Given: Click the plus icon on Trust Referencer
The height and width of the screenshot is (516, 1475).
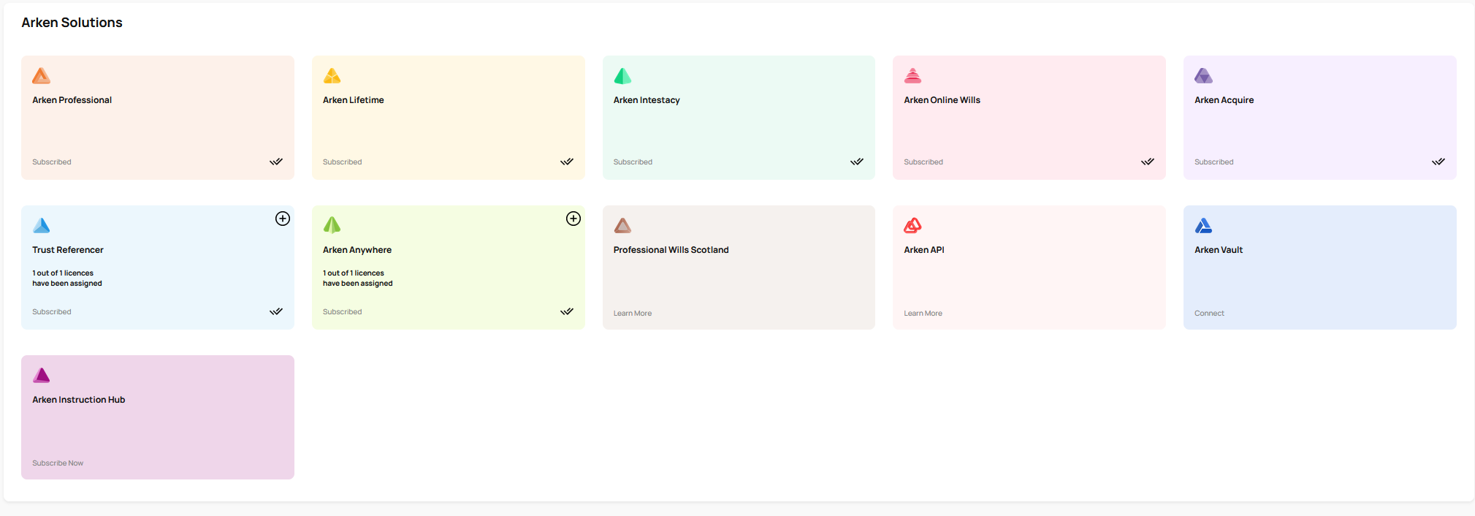Looking at the screenshot, I should (x=283, y=219).
